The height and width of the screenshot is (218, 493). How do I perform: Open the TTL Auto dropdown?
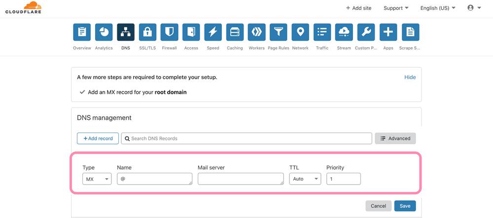[x=305, y=179]
